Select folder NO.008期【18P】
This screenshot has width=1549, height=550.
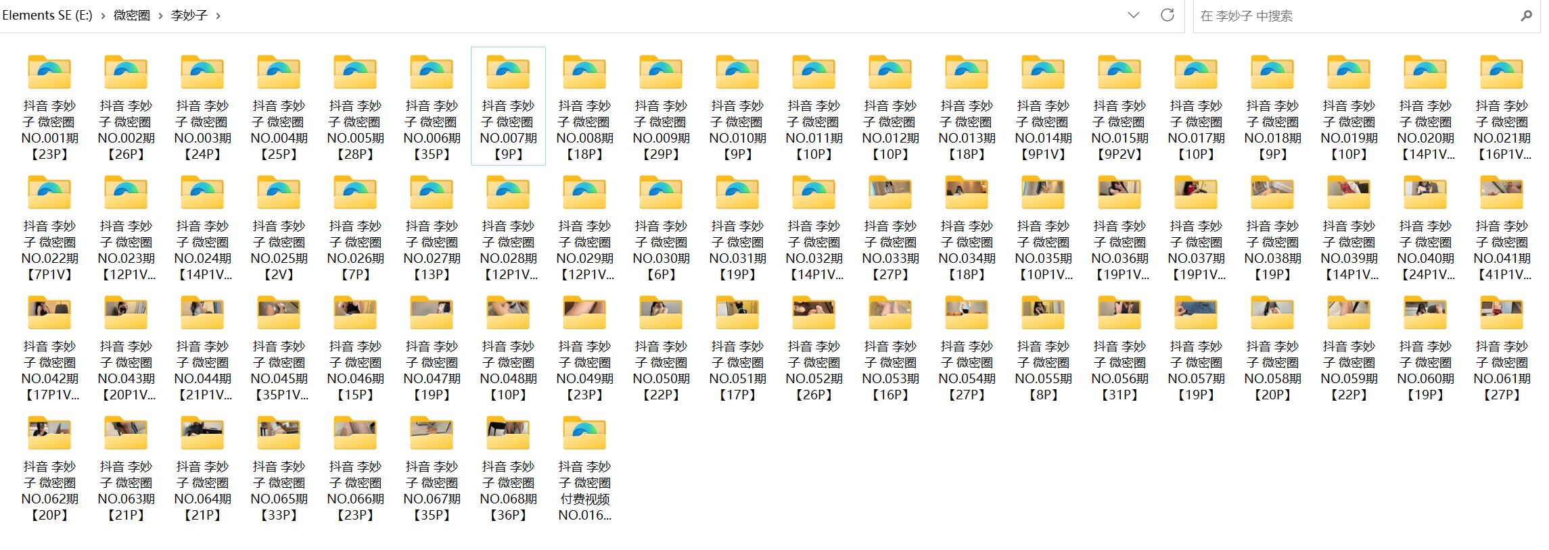pyautogui.click(x=584, y=107)
